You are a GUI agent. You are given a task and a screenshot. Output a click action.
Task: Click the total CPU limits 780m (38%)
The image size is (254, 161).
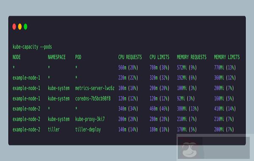click(x=160, y=67)
